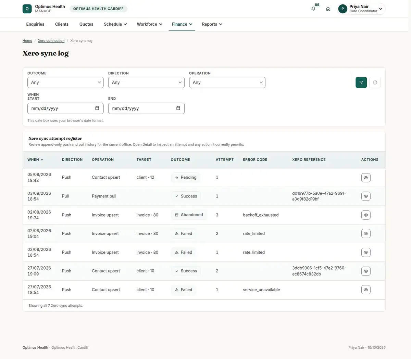This screenshot has height=359, width=411.
Task: Click the Optimus Health Cardiff office badge
Action: [x=98, y=9]
